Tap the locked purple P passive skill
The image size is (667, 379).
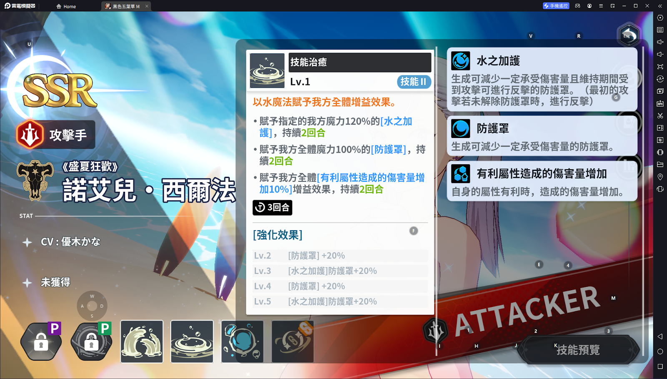tap(41, 341)
